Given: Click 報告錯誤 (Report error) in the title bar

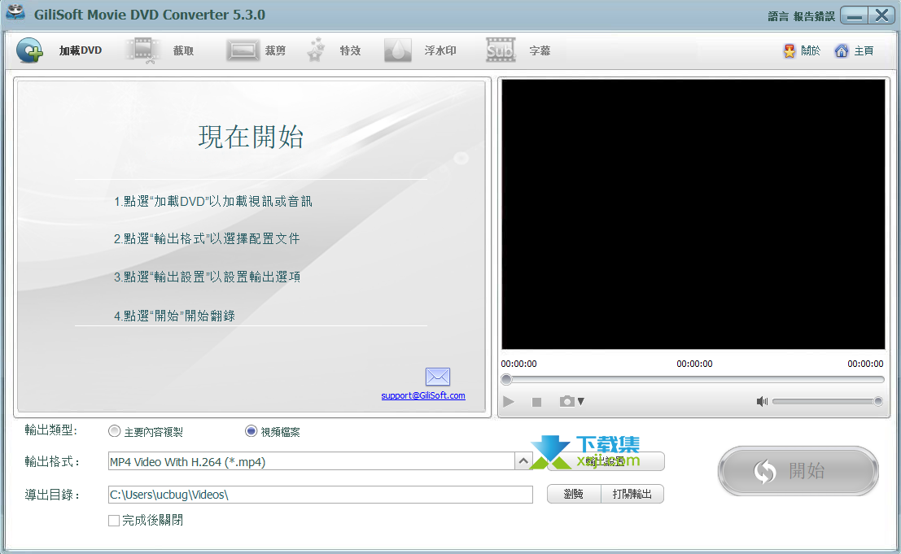Looking at the screenshot, I should click(814, 16).
